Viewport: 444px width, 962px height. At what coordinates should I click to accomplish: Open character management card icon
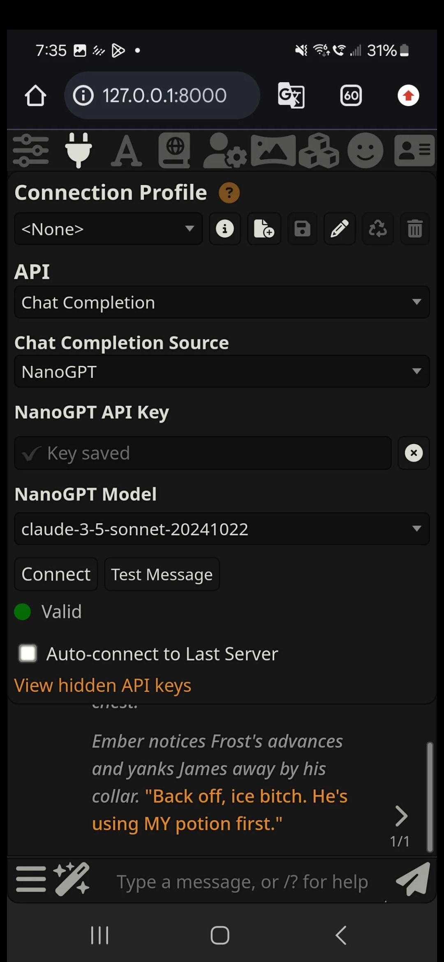pyautogui.click(x=414, y=150)
